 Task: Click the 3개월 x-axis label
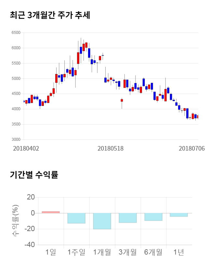(x=128, y=252)
